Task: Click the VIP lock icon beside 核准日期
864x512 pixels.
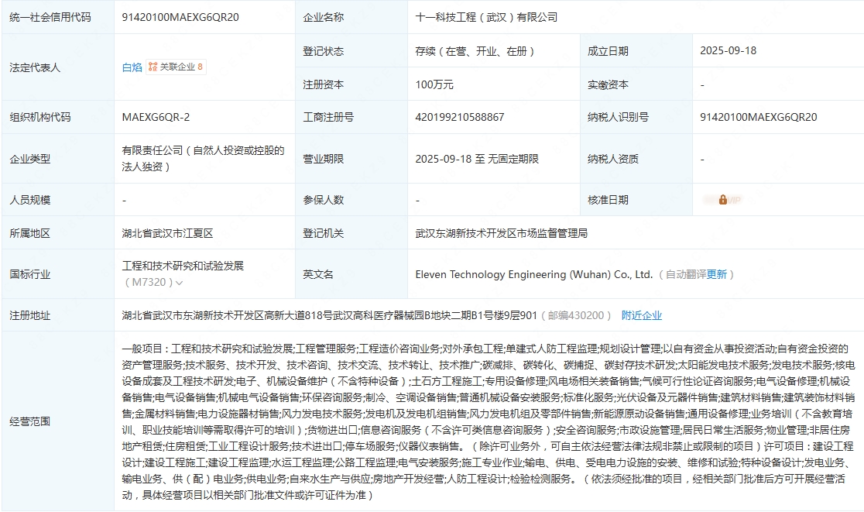Action: [x=722, y=200]
